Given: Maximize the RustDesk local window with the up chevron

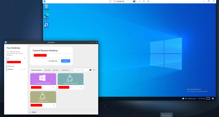Looking at the screenshot, I should (x=94, y=42).
